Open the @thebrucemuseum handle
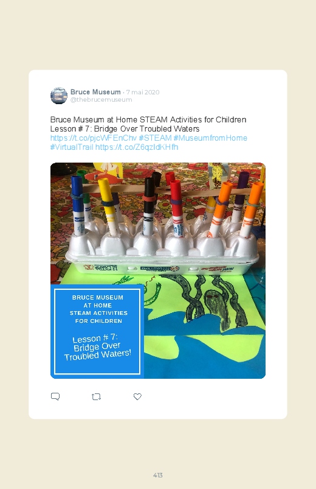Viewport: 316px width, 489px height. [x=101, y=100]
